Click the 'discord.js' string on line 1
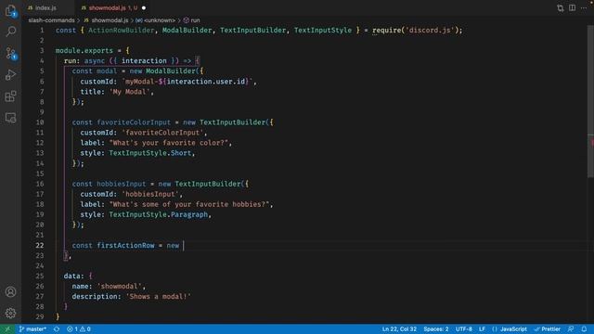 click(431, 31)
